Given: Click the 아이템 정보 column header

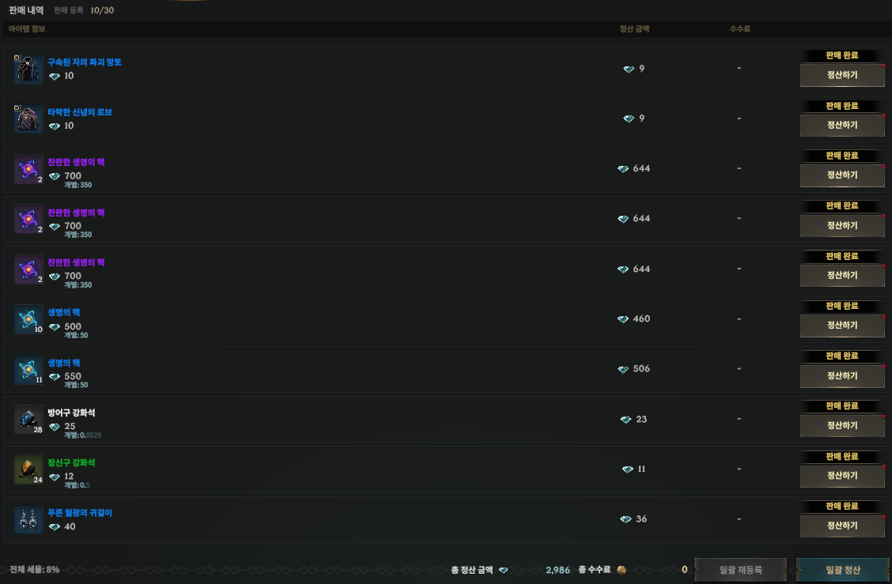Looking at the screenshot, I should point(27,28).
